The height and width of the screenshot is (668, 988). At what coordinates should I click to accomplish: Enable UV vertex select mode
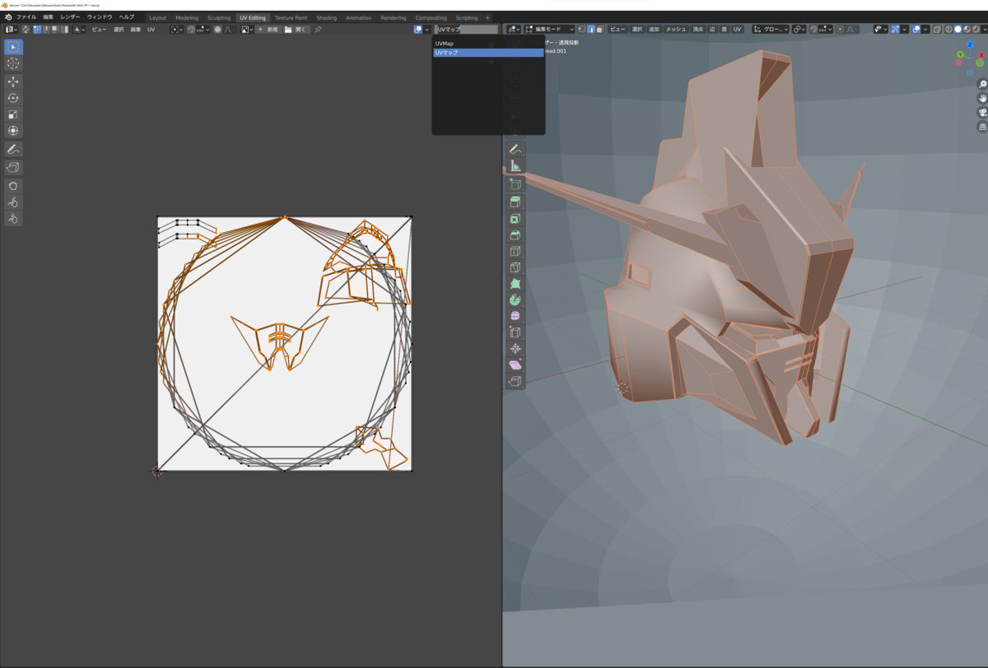tap(36, 30)
